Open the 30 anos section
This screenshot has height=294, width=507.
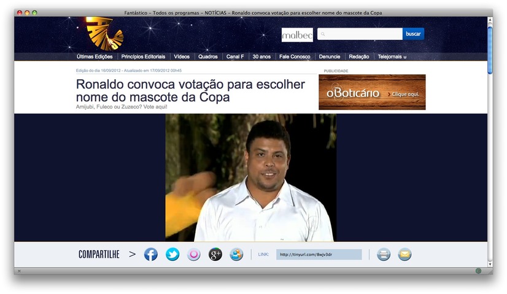[261, 56]
